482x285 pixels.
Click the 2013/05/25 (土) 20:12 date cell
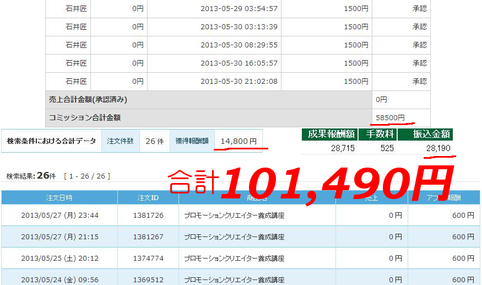click(59, 257)
